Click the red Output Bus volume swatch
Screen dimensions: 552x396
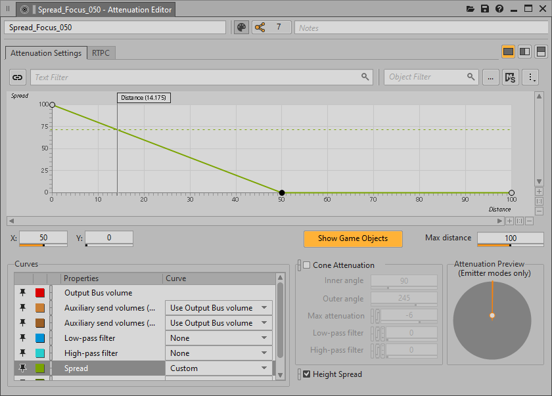[40, 293]
